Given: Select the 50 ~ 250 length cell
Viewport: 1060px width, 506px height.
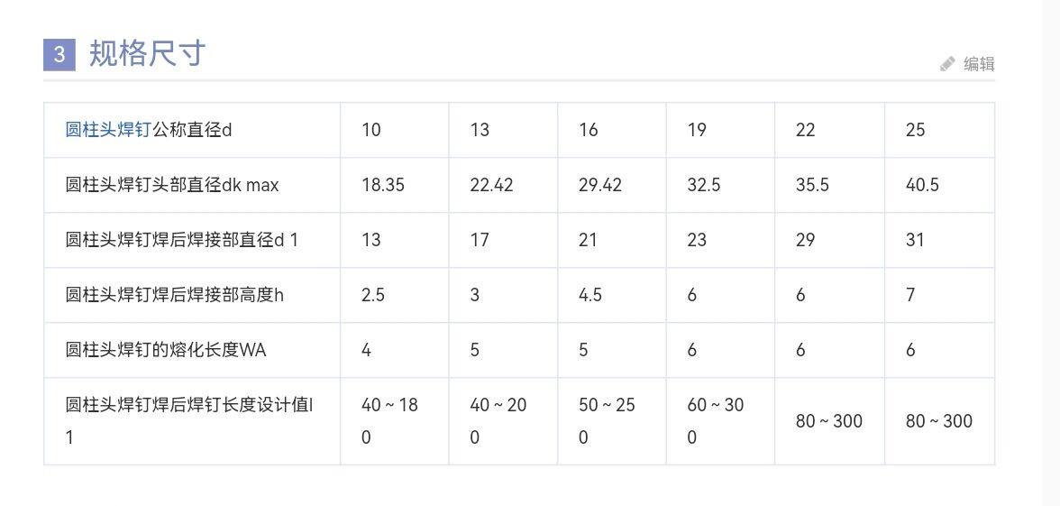Looking at the screenshot, I should pyautogui.click(x=607, y=421).
